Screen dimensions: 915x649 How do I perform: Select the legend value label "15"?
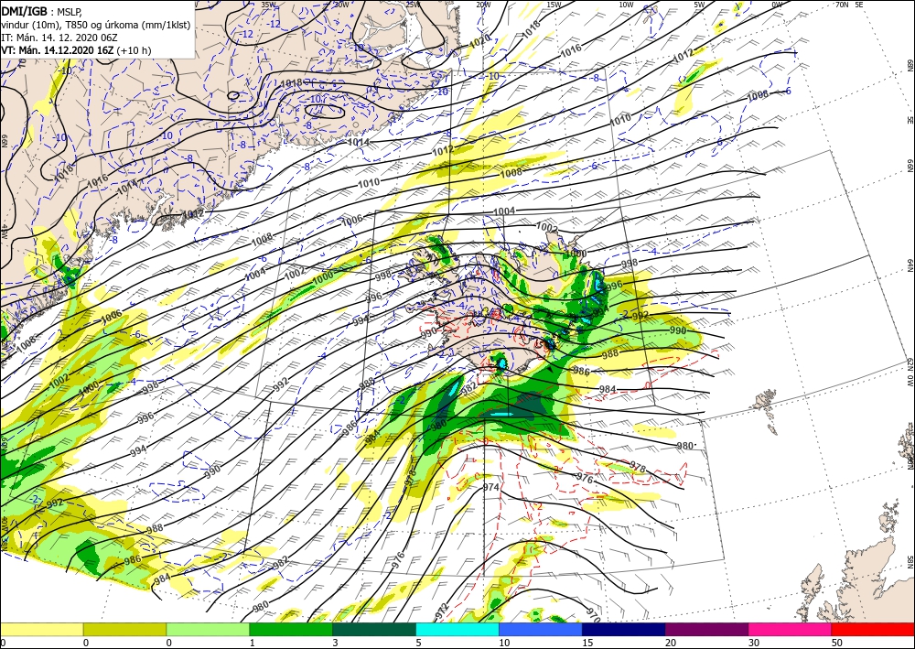coord(587,643)
